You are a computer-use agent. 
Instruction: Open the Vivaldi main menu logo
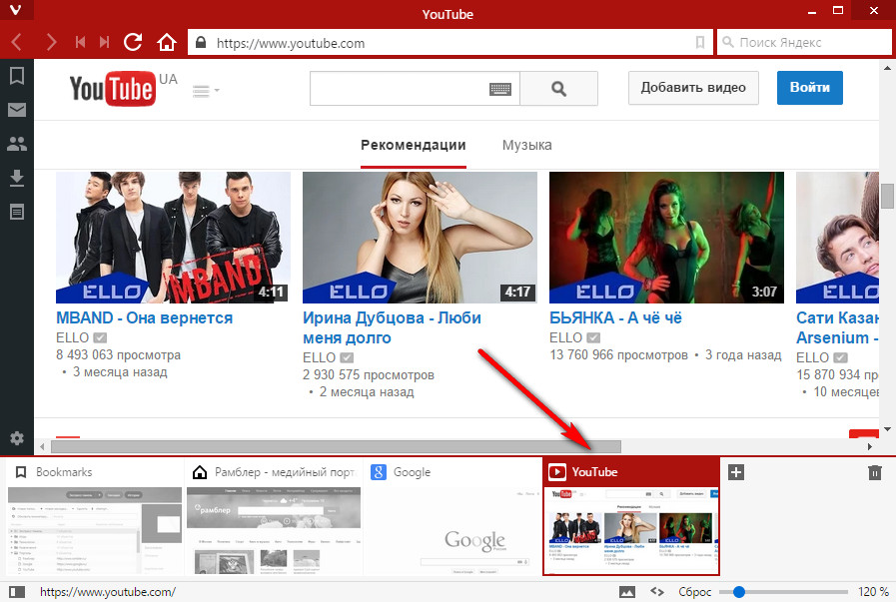[x=15, y=10]
